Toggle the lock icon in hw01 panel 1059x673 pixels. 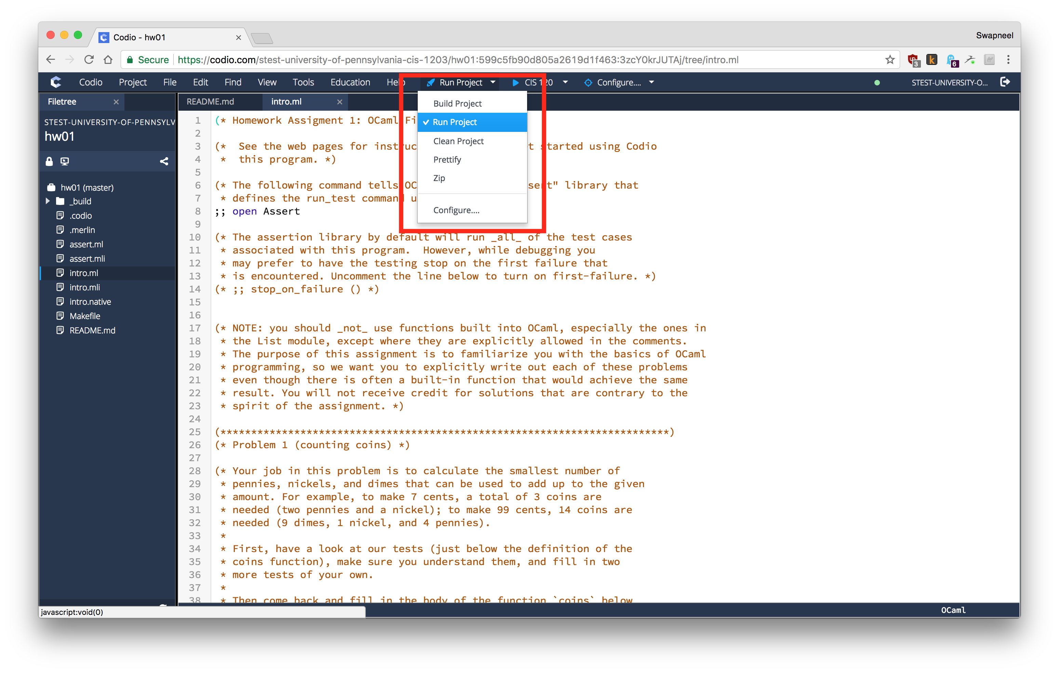click(x=50, y=160)
